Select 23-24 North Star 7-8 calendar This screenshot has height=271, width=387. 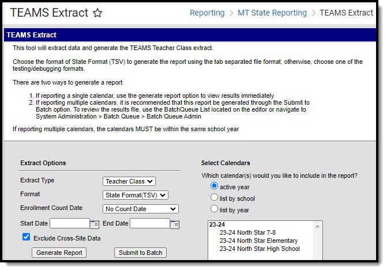pyautogui.click(x=247, y=232)
